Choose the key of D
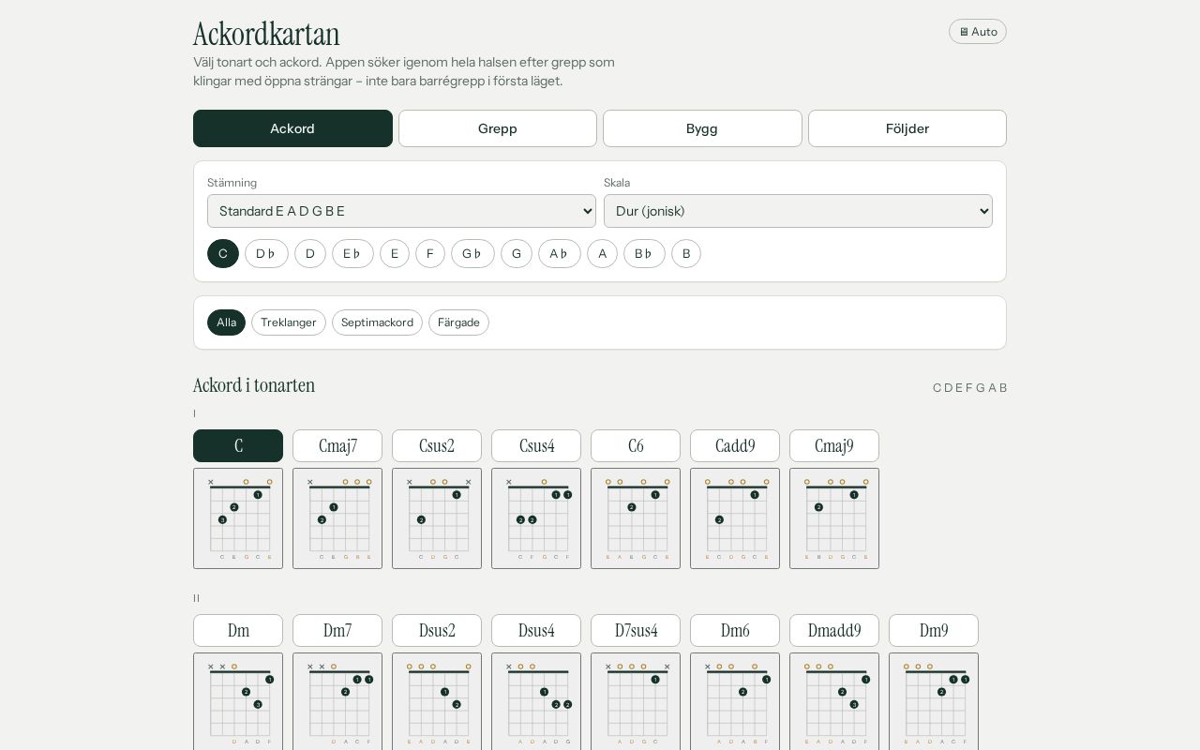The width and height of the screenshot is (1200, 750). pos(310,254)
